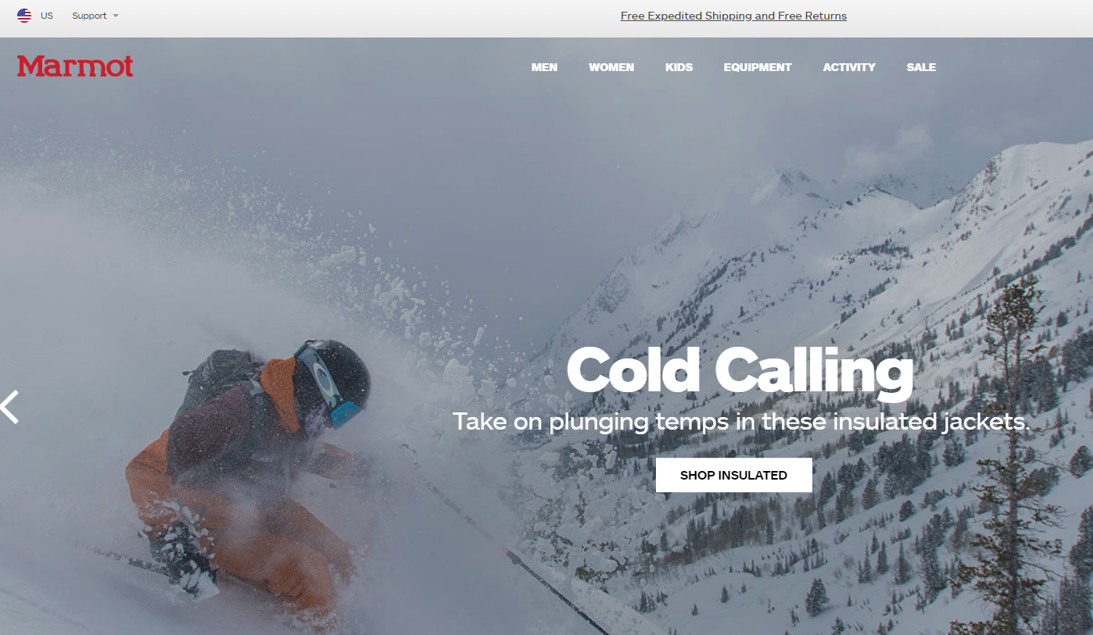Open the EQUIPMENT navigation menu
The height and width of the screenshot is (635, 1093).
[758, 67]
